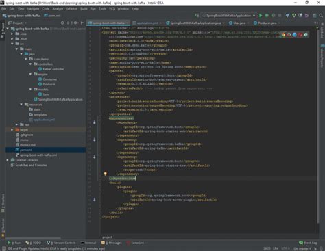325x251 pixels.
Task: Click the Chrome browser preview icon
Action: (x=283, y=35)
